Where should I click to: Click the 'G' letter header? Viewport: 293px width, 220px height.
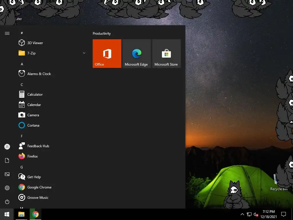pyautogui.click(x=22, y=167)
